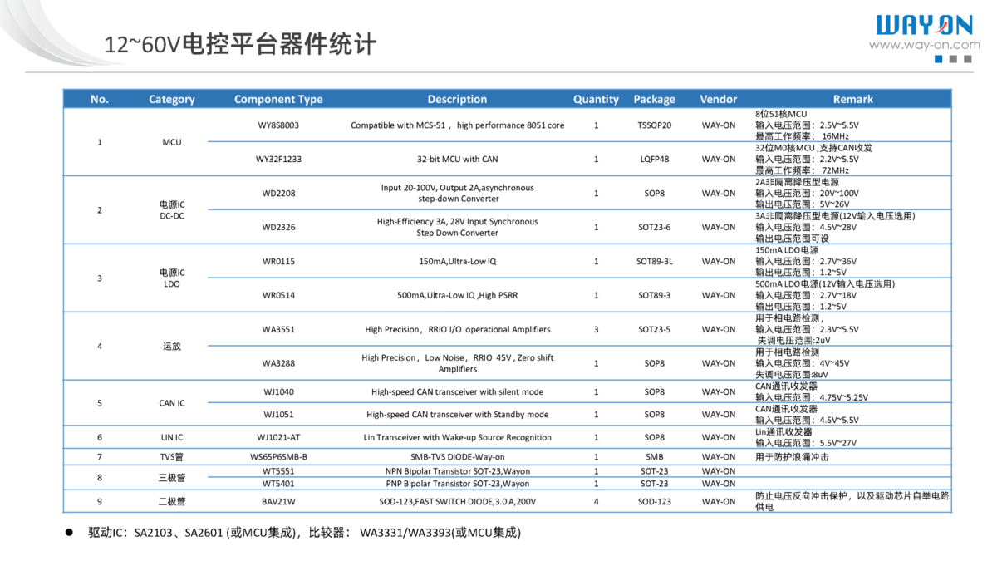Screen dimensions: 997x561
Task: Select the Component Type column header
Action: point(278,99)
